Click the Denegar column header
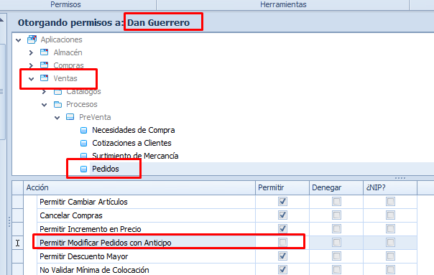This screenshot has width=434, height=275. coord(336,187)
